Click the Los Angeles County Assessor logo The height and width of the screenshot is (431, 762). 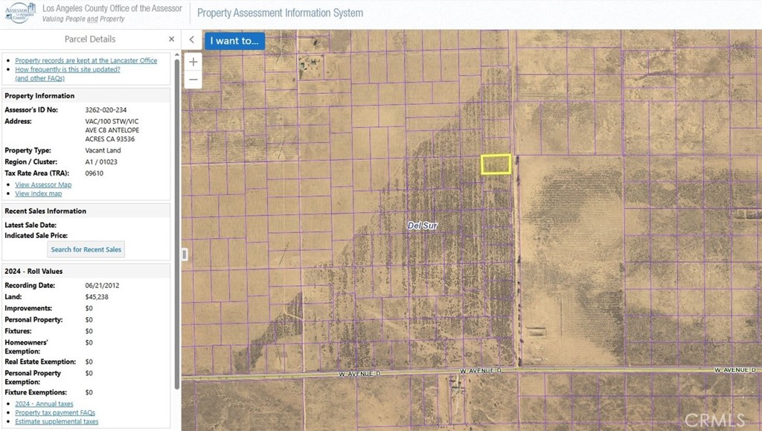coord(19,13)
